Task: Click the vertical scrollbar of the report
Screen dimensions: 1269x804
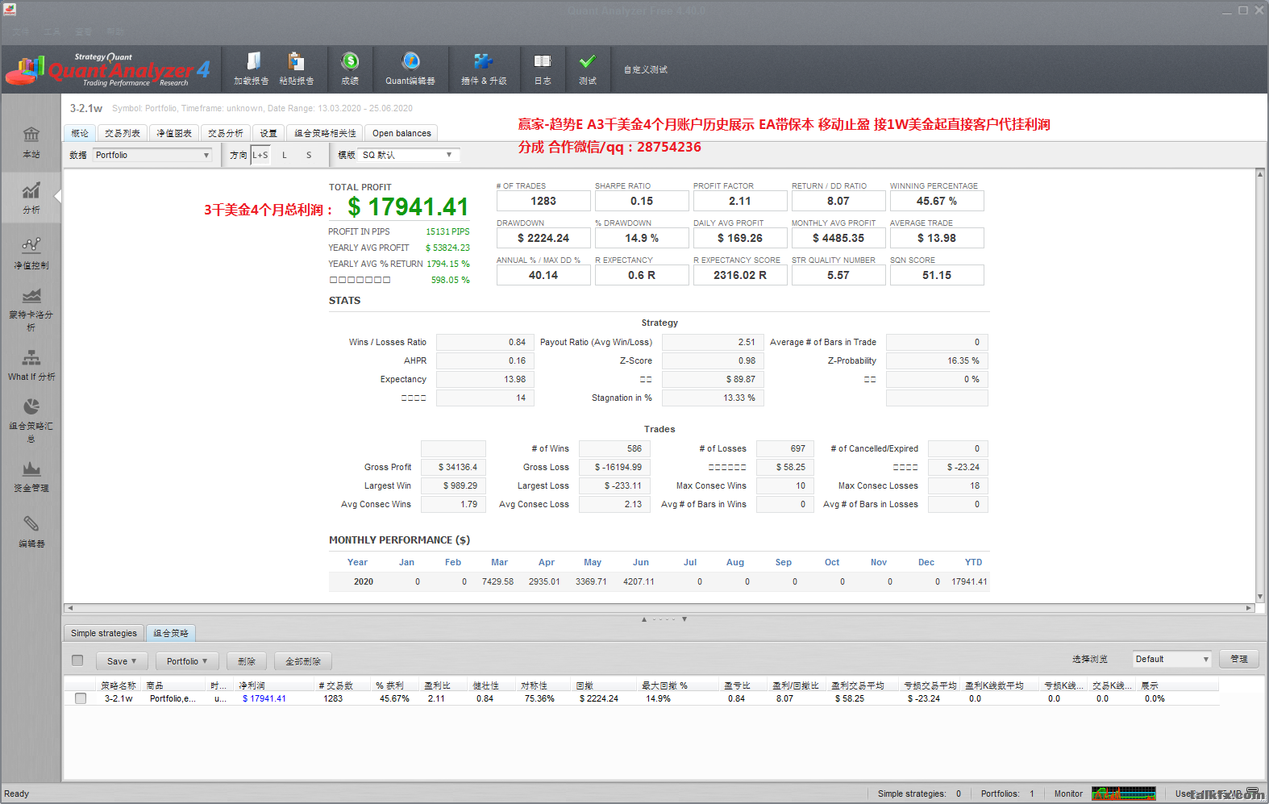Action: (x=1259, y=385)
